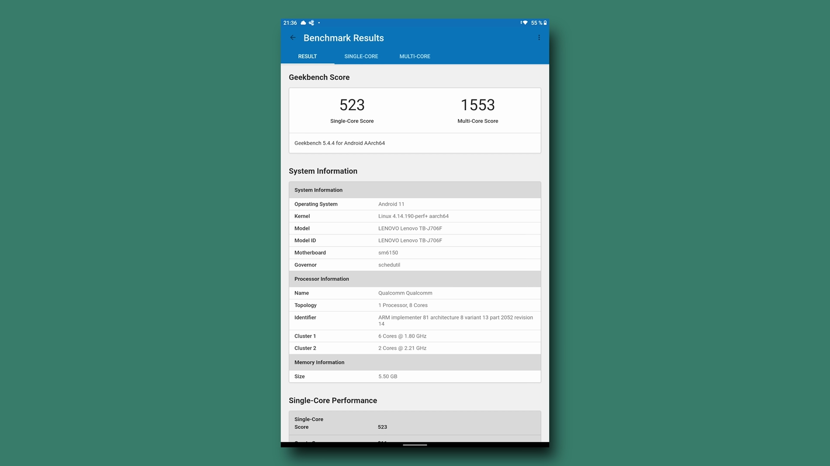Tap the Cluster 1 value 6 Cores @ 1.80 GHz
This screenshot has width=830, height=466.
point(403,336)
